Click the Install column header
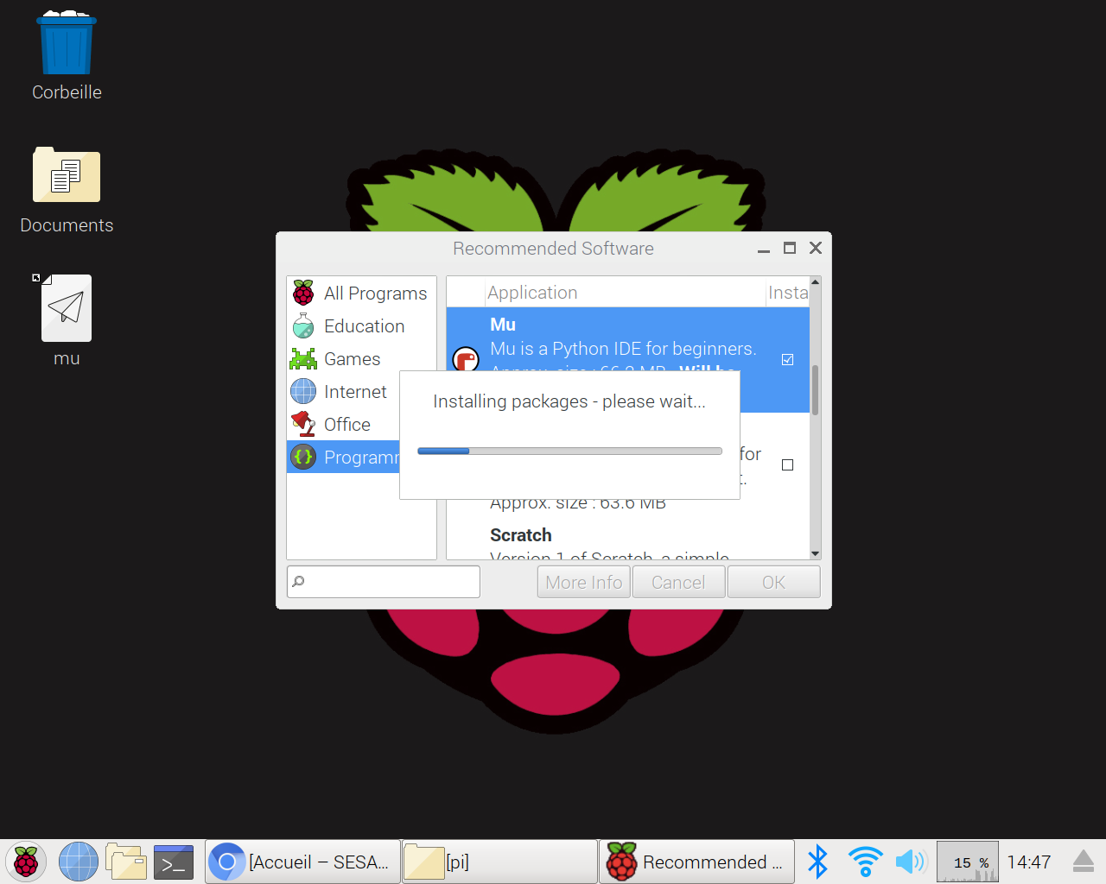The height and width of the screenshot is (884, 1106). pos(788,293)
